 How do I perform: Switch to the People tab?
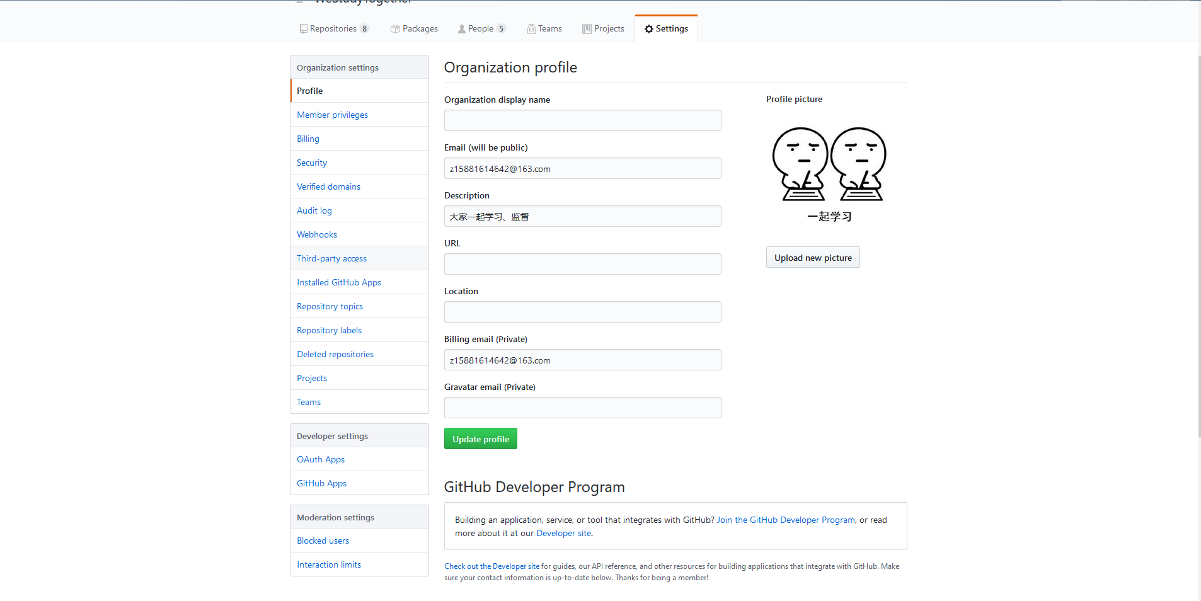click(x=481, y=29)
